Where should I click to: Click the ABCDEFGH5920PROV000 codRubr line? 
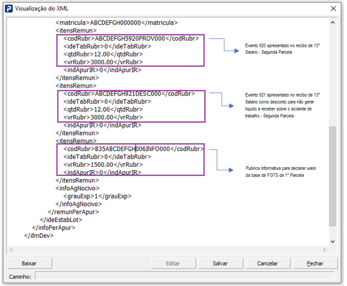click(131, 39)
